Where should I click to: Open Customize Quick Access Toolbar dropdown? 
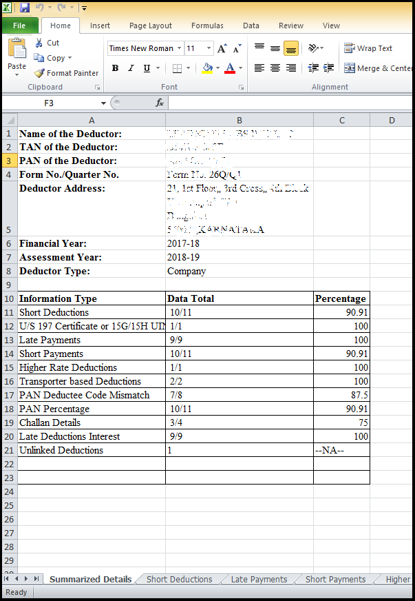pyautogui.click(x=84, y=8)
